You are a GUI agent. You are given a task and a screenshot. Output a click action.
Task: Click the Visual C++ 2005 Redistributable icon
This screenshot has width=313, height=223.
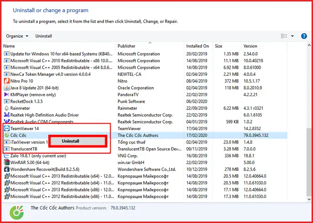pos(7,68)
